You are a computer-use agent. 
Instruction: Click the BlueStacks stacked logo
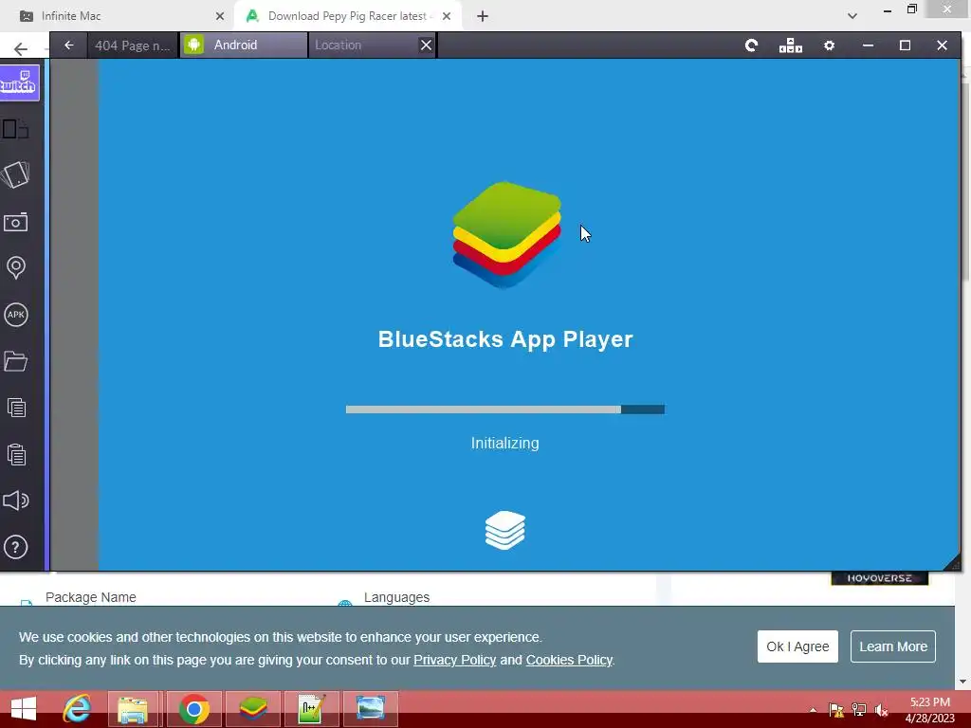click(x=506, y=235)
